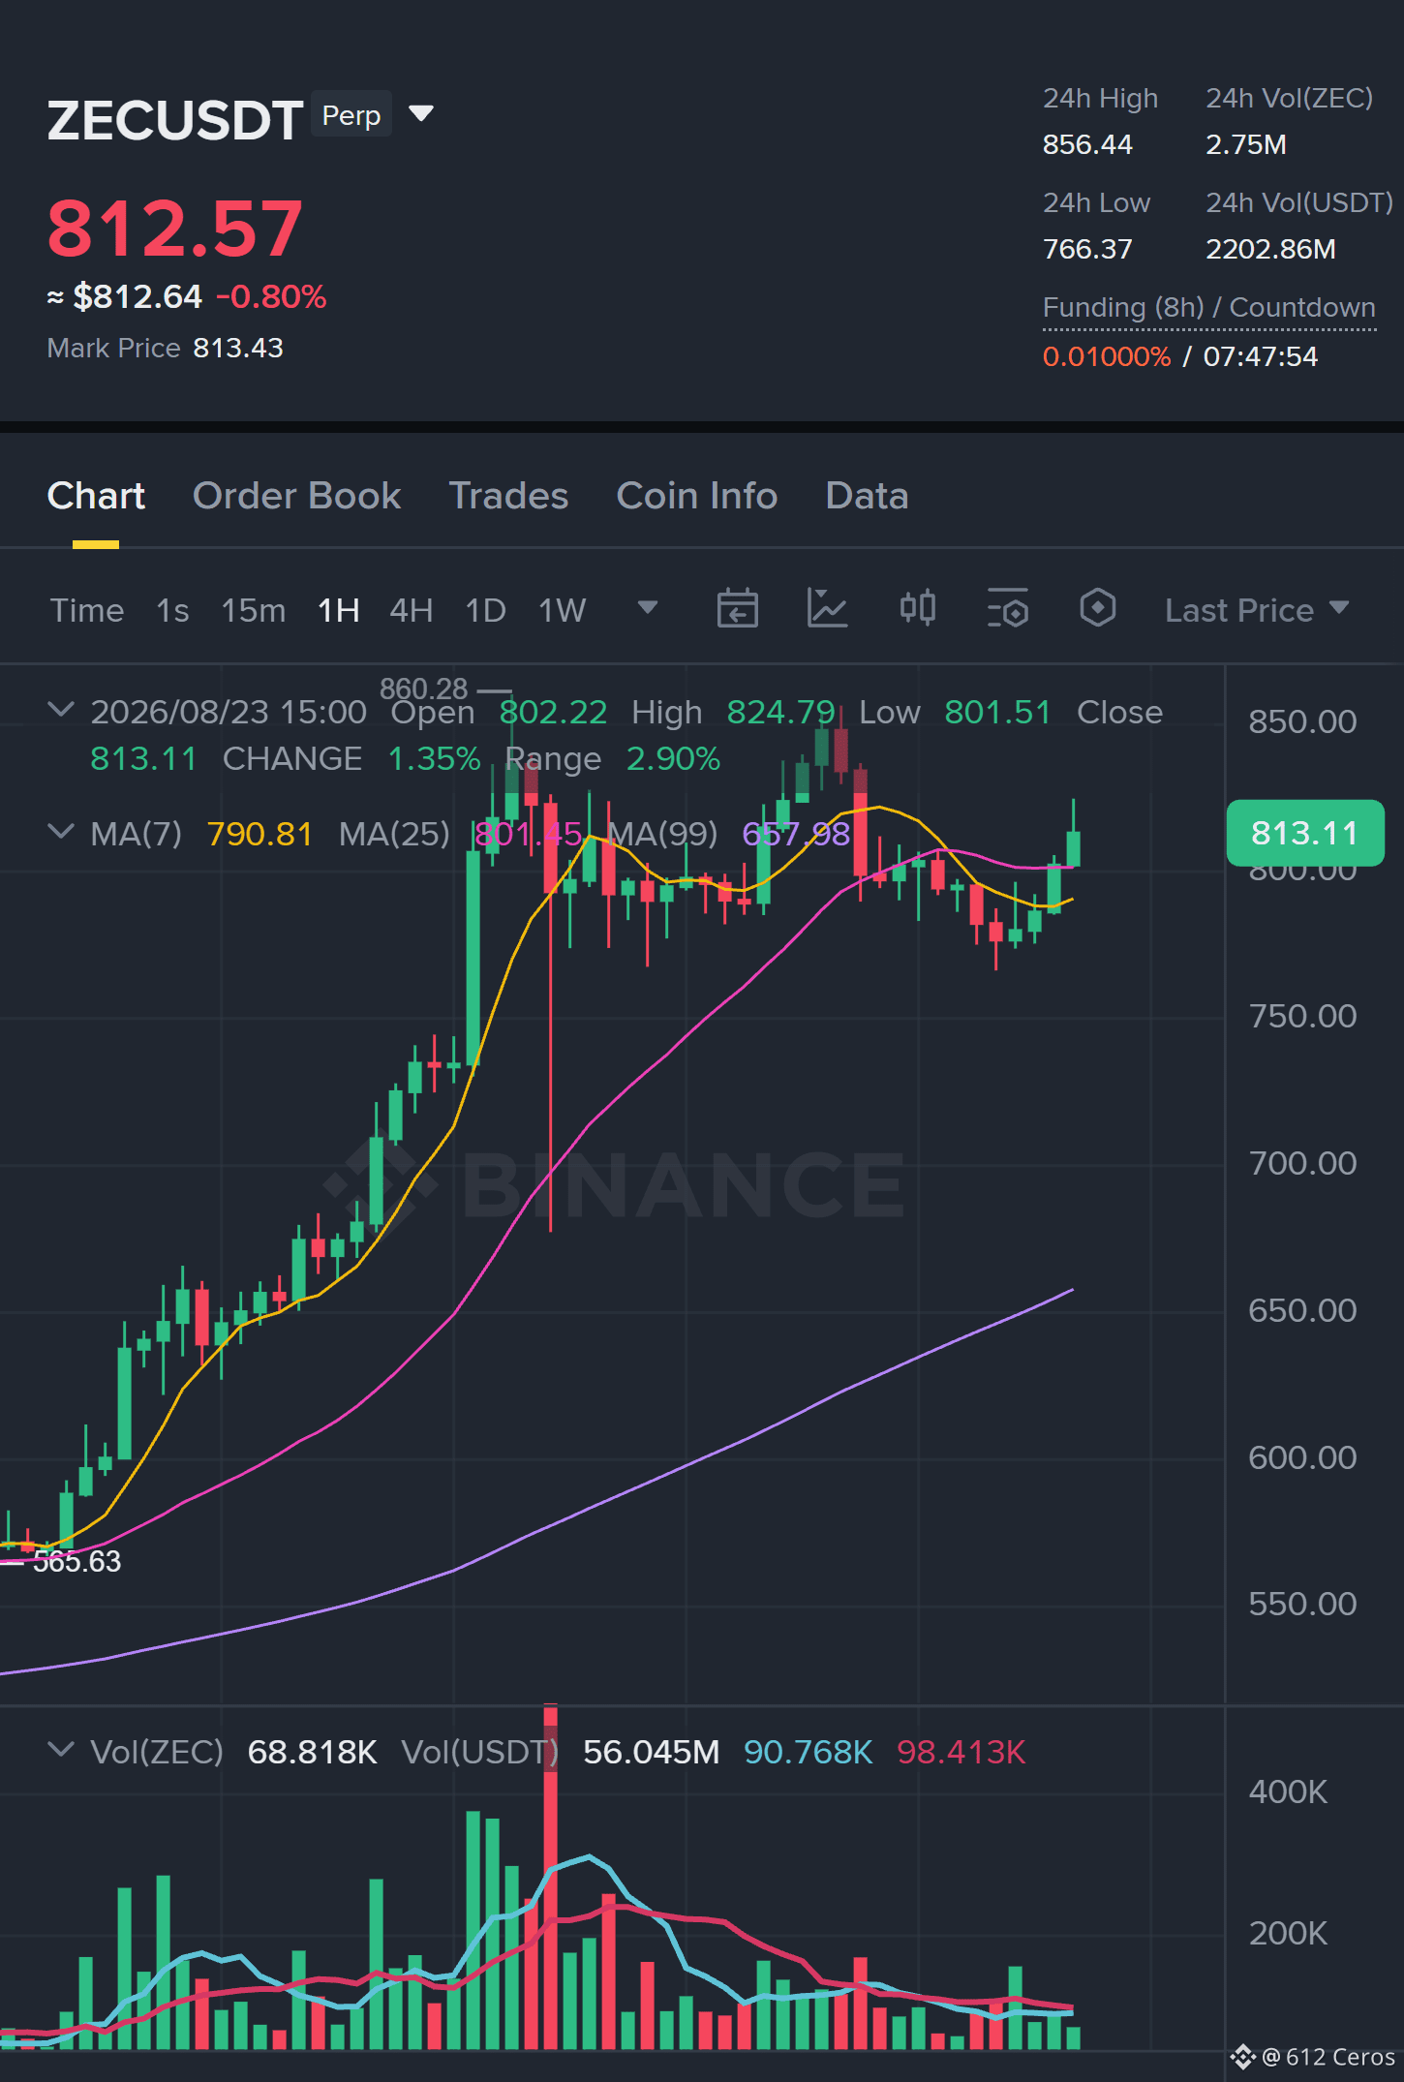Open the chart indicators icon
The image size is (1404, 2082).
(x=827, y=609)
